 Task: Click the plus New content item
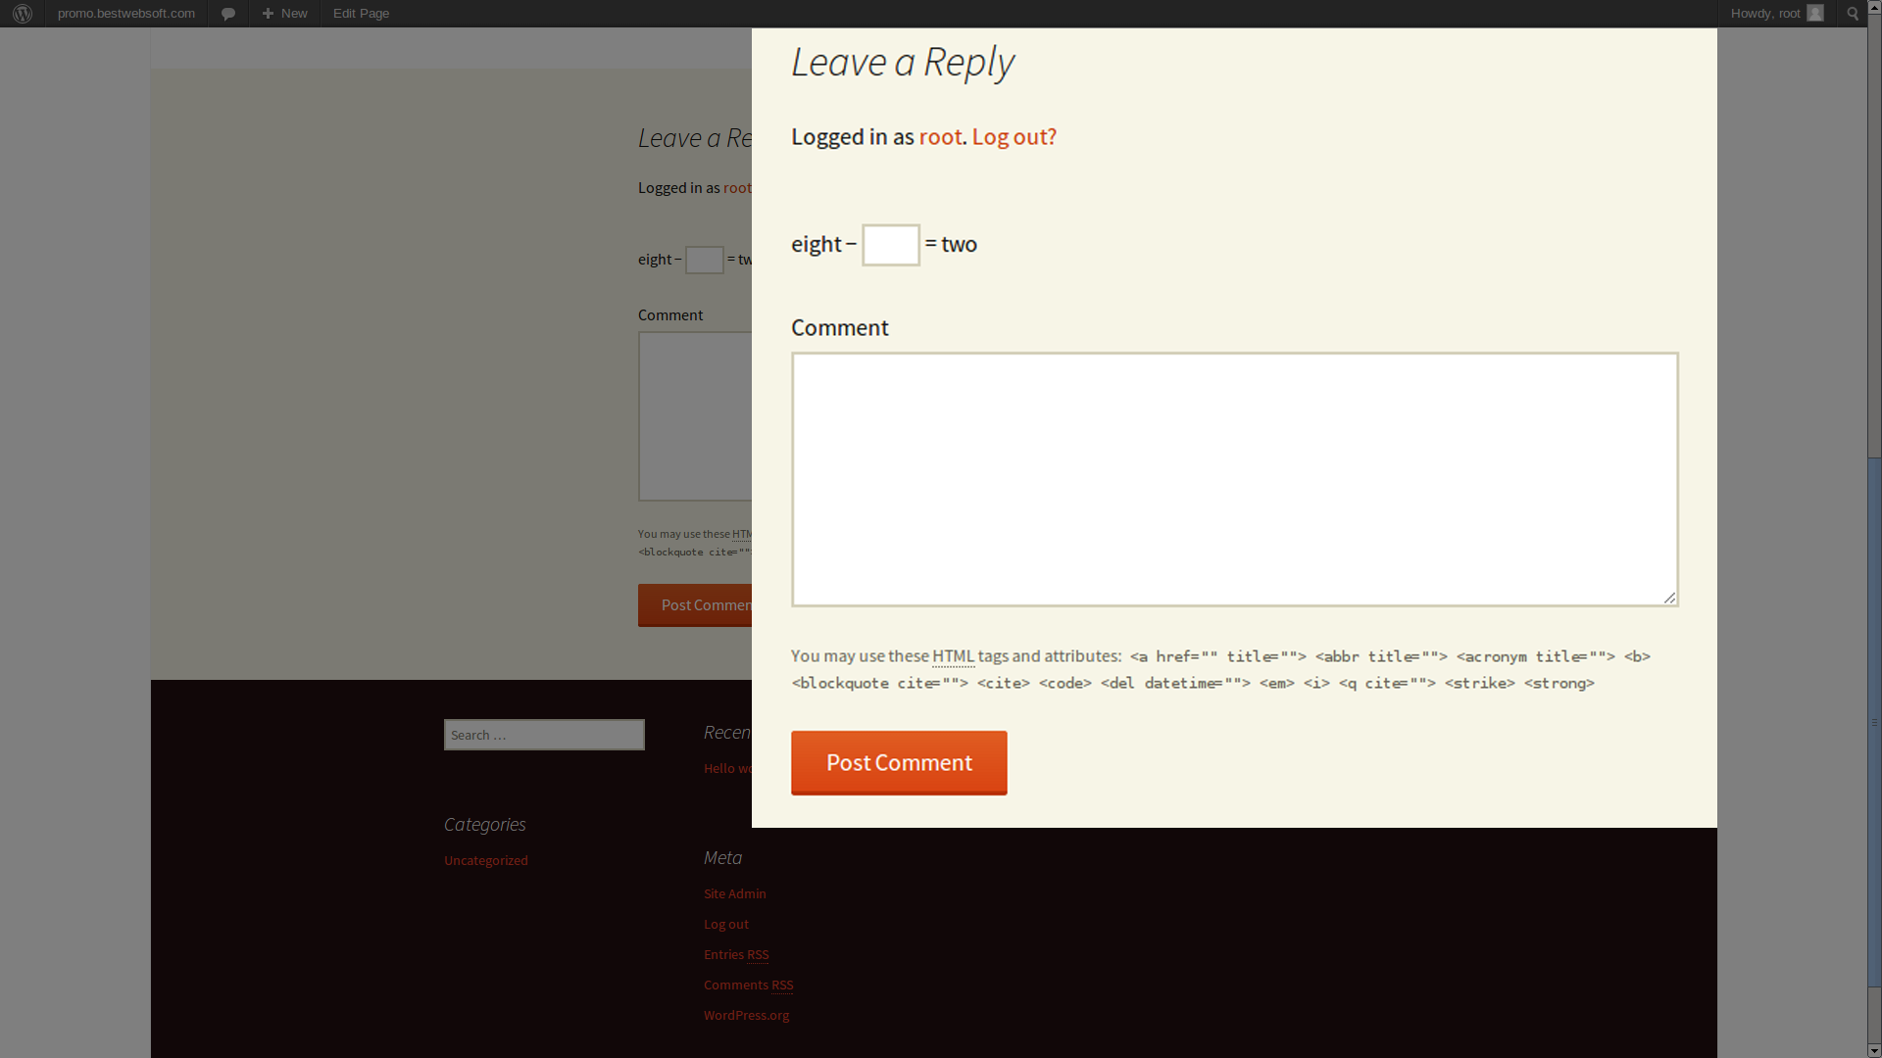284,13
